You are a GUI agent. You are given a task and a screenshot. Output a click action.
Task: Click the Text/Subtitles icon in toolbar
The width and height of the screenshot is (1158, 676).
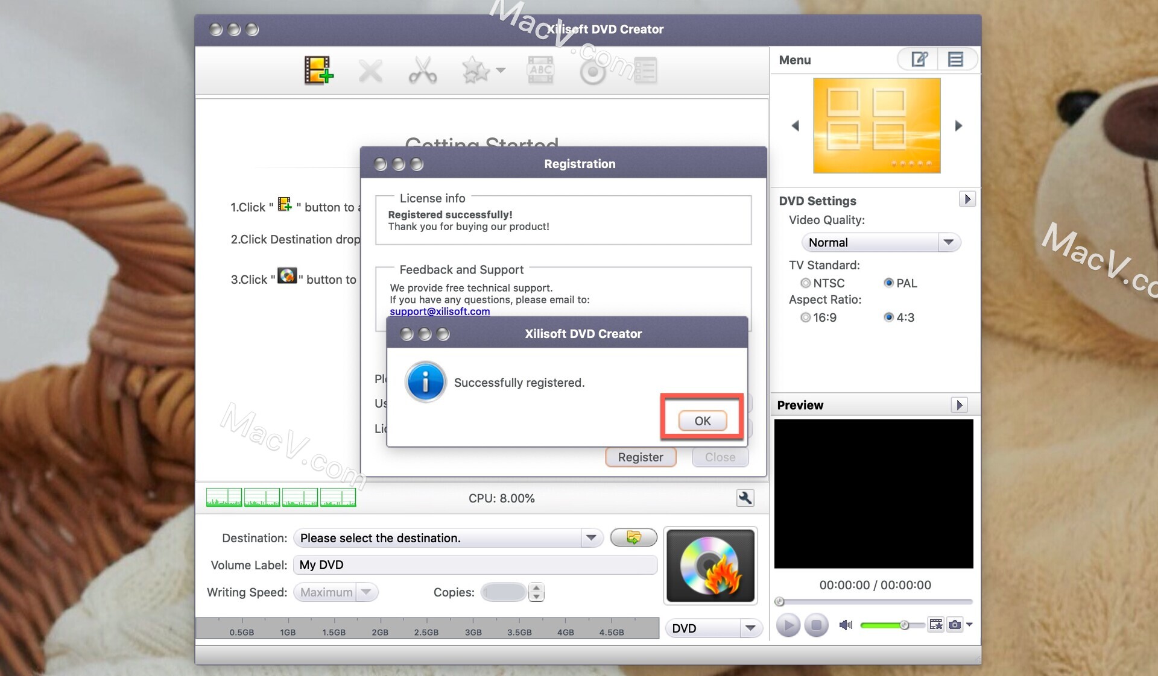[x=539, y=71]
